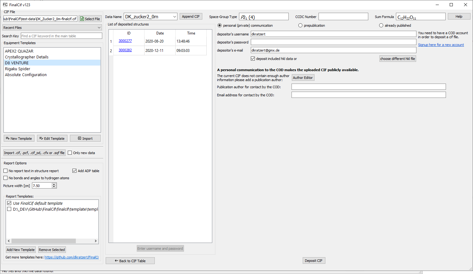Select the prepublication radio option
Screen dimensions: 473x274
pyautogui.click(x=300, y=25)
